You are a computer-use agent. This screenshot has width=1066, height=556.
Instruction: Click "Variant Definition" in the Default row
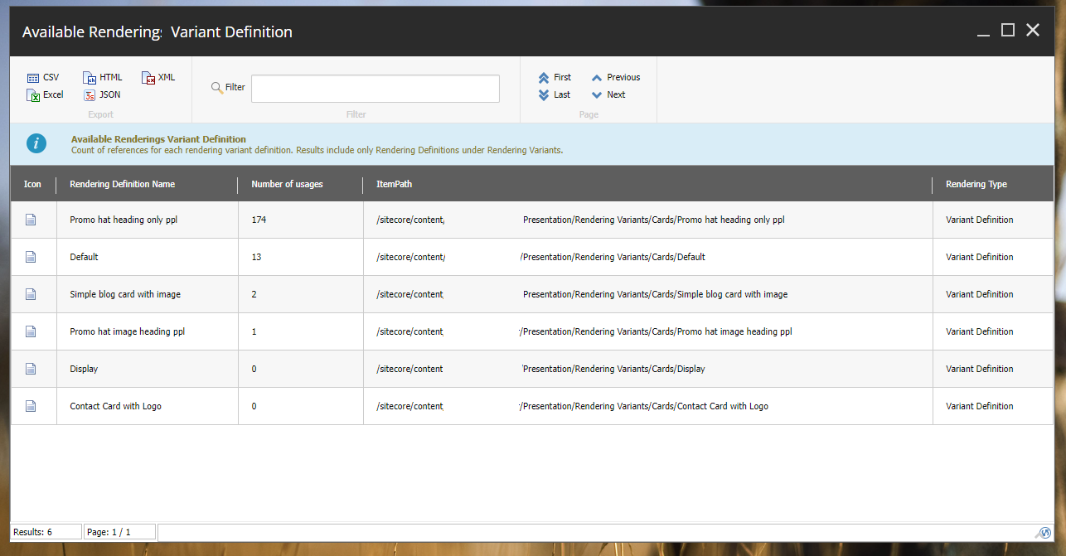pos(979,257)
